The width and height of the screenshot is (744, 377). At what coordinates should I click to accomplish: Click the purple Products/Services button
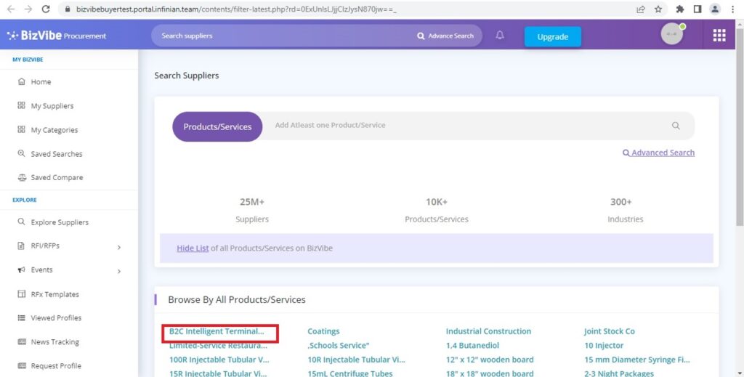click(217, 126)
